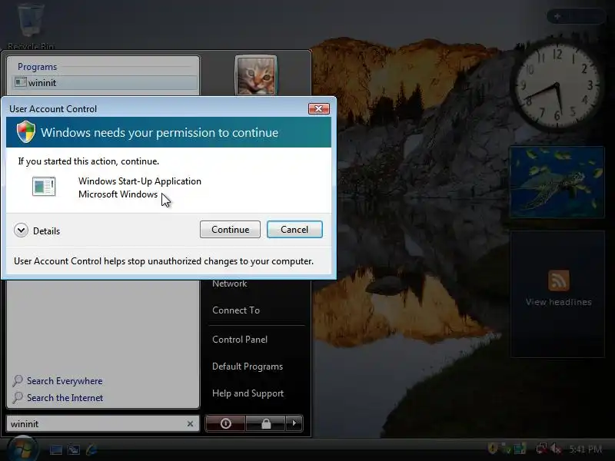Click the RSS feed icon in the headlines gadget
The height and width of the screenshot is (461, 615).
[x=559, y=280]
